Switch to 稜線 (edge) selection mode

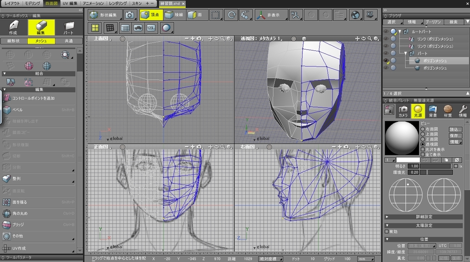tap(174, 15)
